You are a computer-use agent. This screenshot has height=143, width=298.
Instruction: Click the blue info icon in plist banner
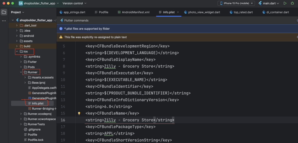[61, 29]
